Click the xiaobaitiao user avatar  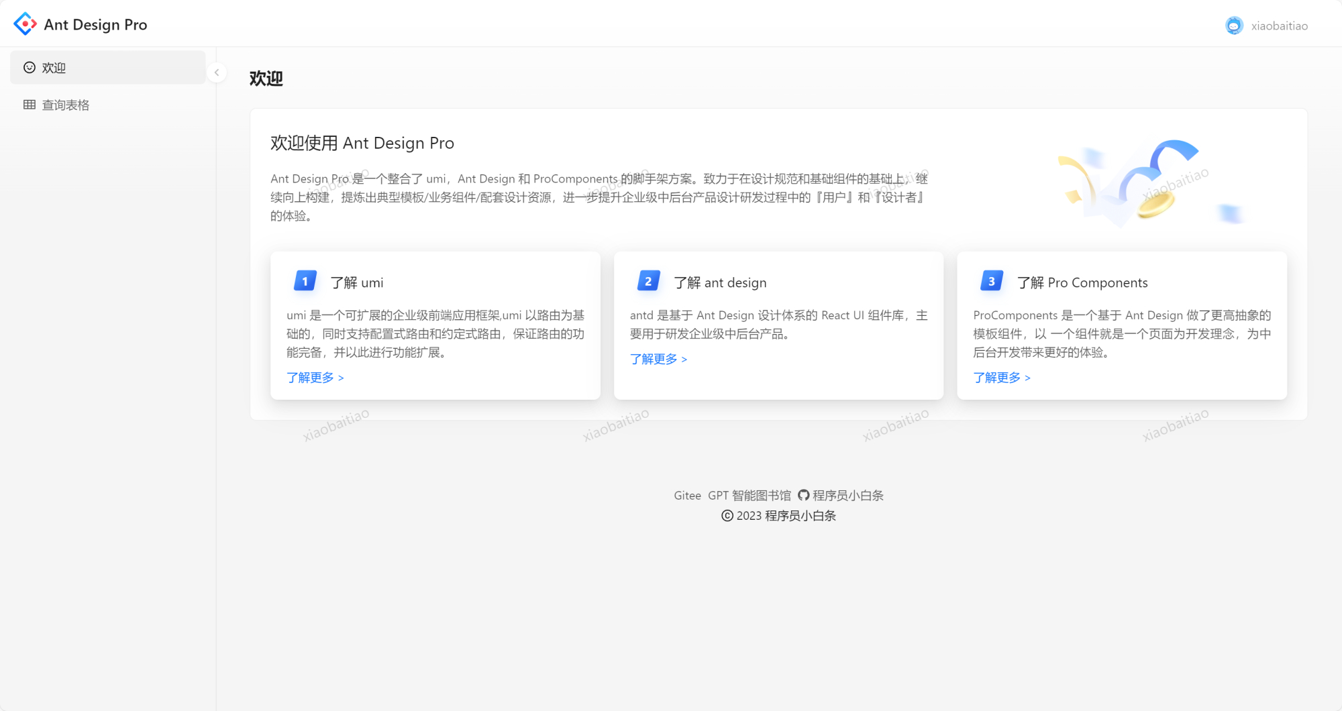1234,25
